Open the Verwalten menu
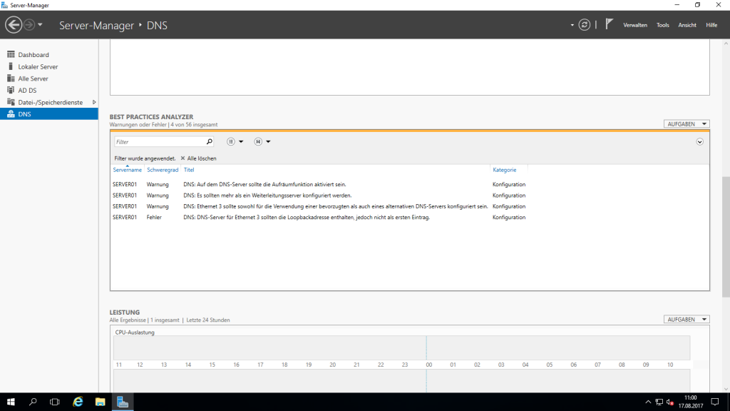The height and width of the screenshot is (411, 730). click(635, 25)
